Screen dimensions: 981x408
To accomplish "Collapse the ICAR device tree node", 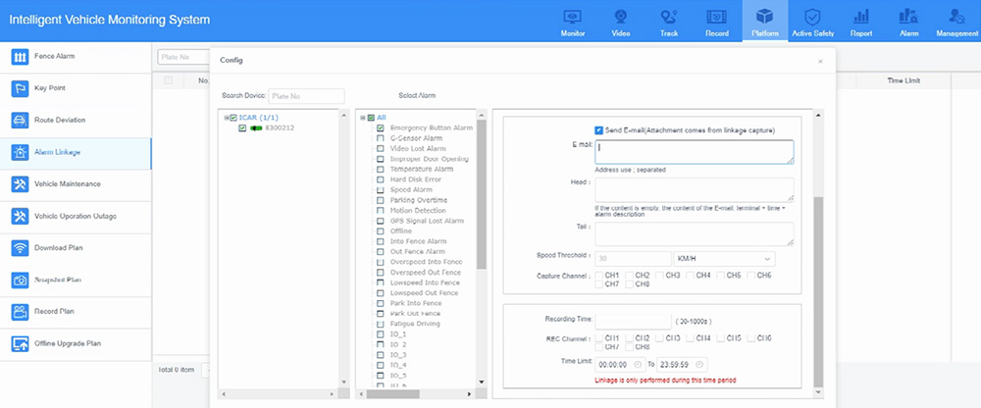I will coord(227,118).
